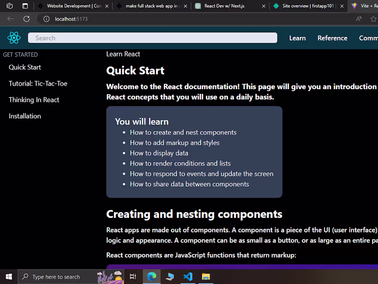378x284 pixels.
Task: Open the browser workspaces icon
Action: [10, 6]
